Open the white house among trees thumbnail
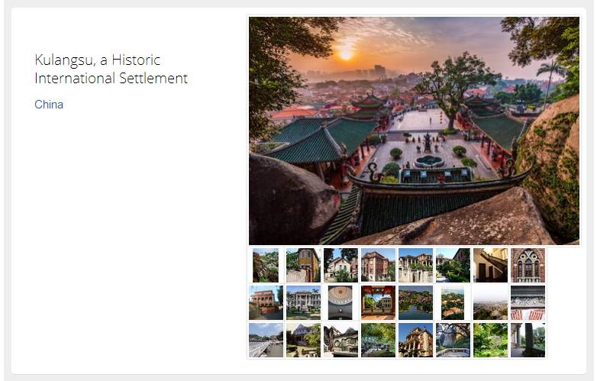This screenshot has height=381, width=597. pyautogui.click(x=340, y=265)
